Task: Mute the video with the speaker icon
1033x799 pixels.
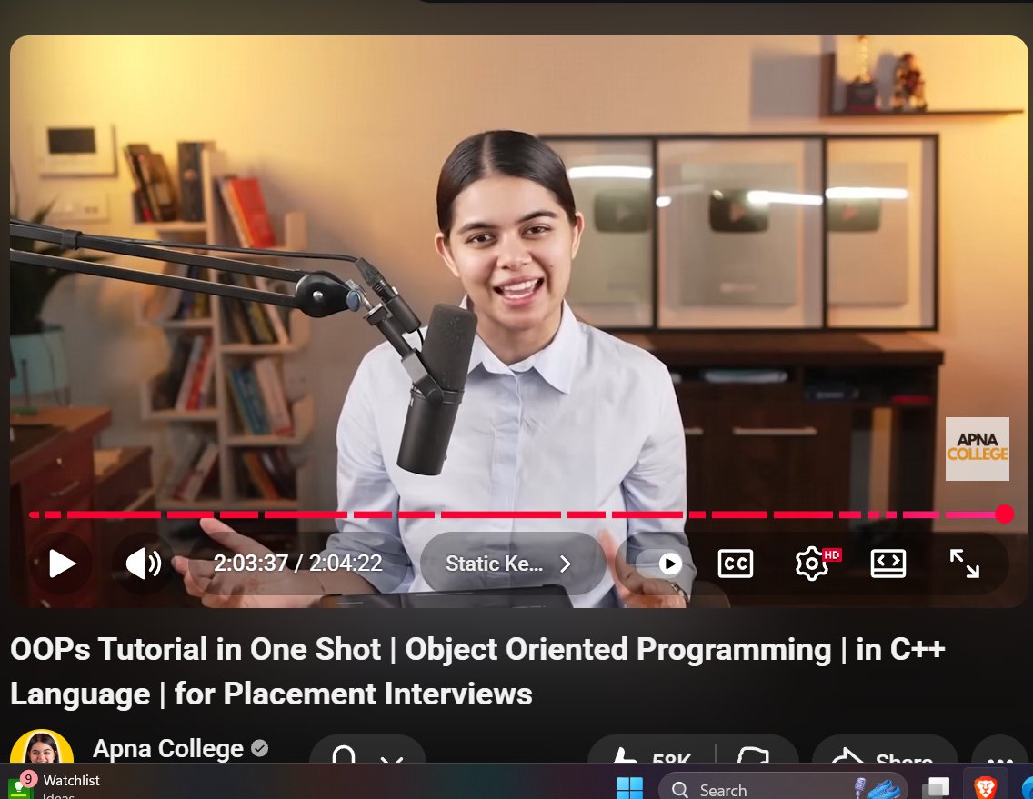Action: tap(144, 564)
